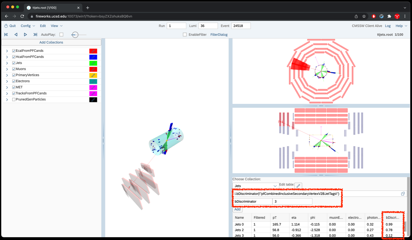Open the Help menu
Image resolution: width=412 pixels, height=240 pixels.
(x=401, y=26)
